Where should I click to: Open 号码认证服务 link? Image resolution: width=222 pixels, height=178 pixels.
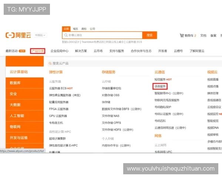(169, 114)
